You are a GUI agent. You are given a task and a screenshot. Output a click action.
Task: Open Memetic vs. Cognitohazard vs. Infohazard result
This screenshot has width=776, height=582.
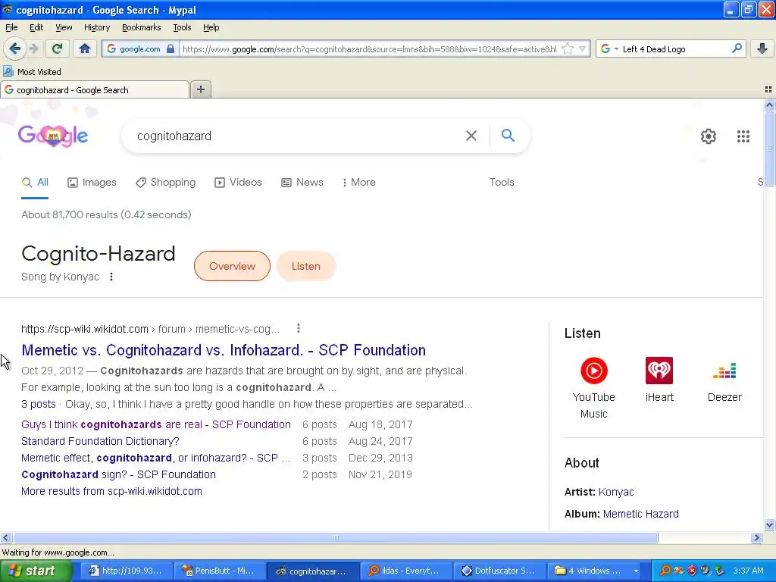(x=224, y=350)
